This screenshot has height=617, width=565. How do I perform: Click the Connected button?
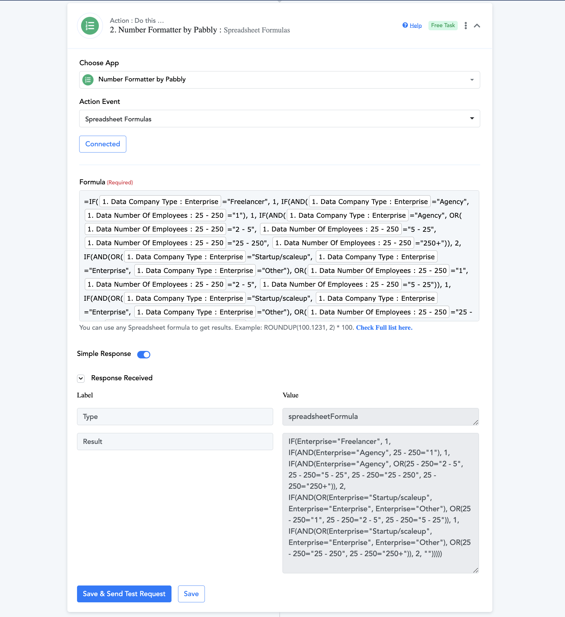(x=103, y=144)
